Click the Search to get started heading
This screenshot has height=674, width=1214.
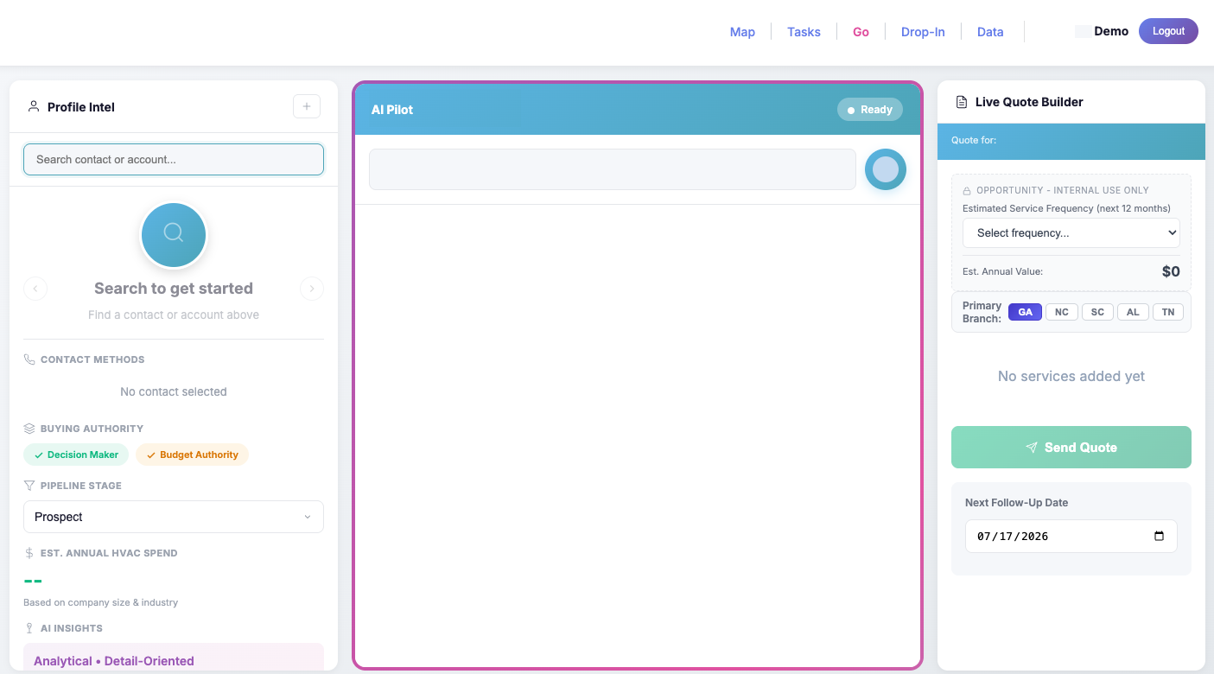point(174,289)
